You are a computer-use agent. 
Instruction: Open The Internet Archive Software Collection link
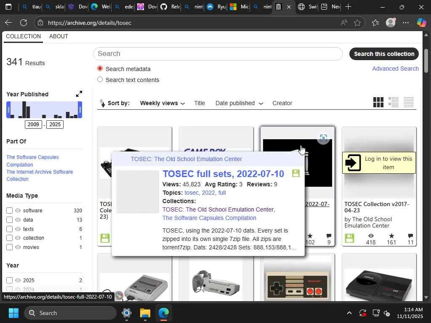coord(40,175)
